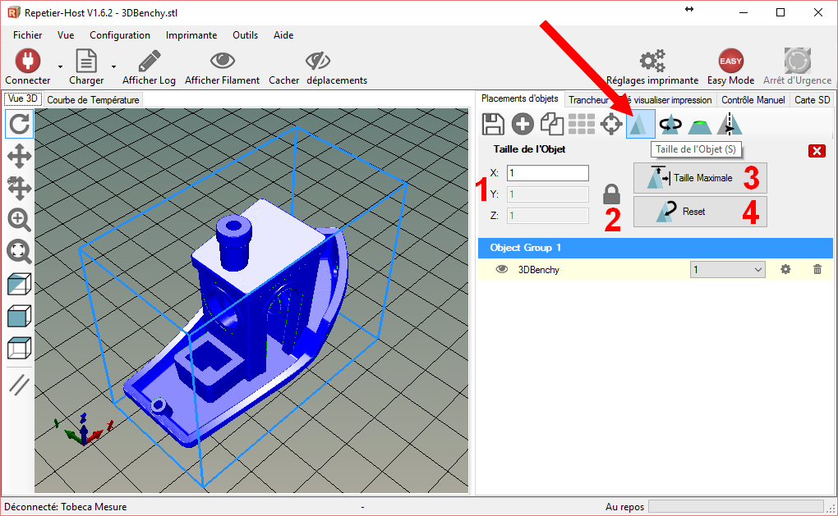Expand the Charger dropdown arrow
This screenshot has width=838, height=516.
[x=113, y=66]
